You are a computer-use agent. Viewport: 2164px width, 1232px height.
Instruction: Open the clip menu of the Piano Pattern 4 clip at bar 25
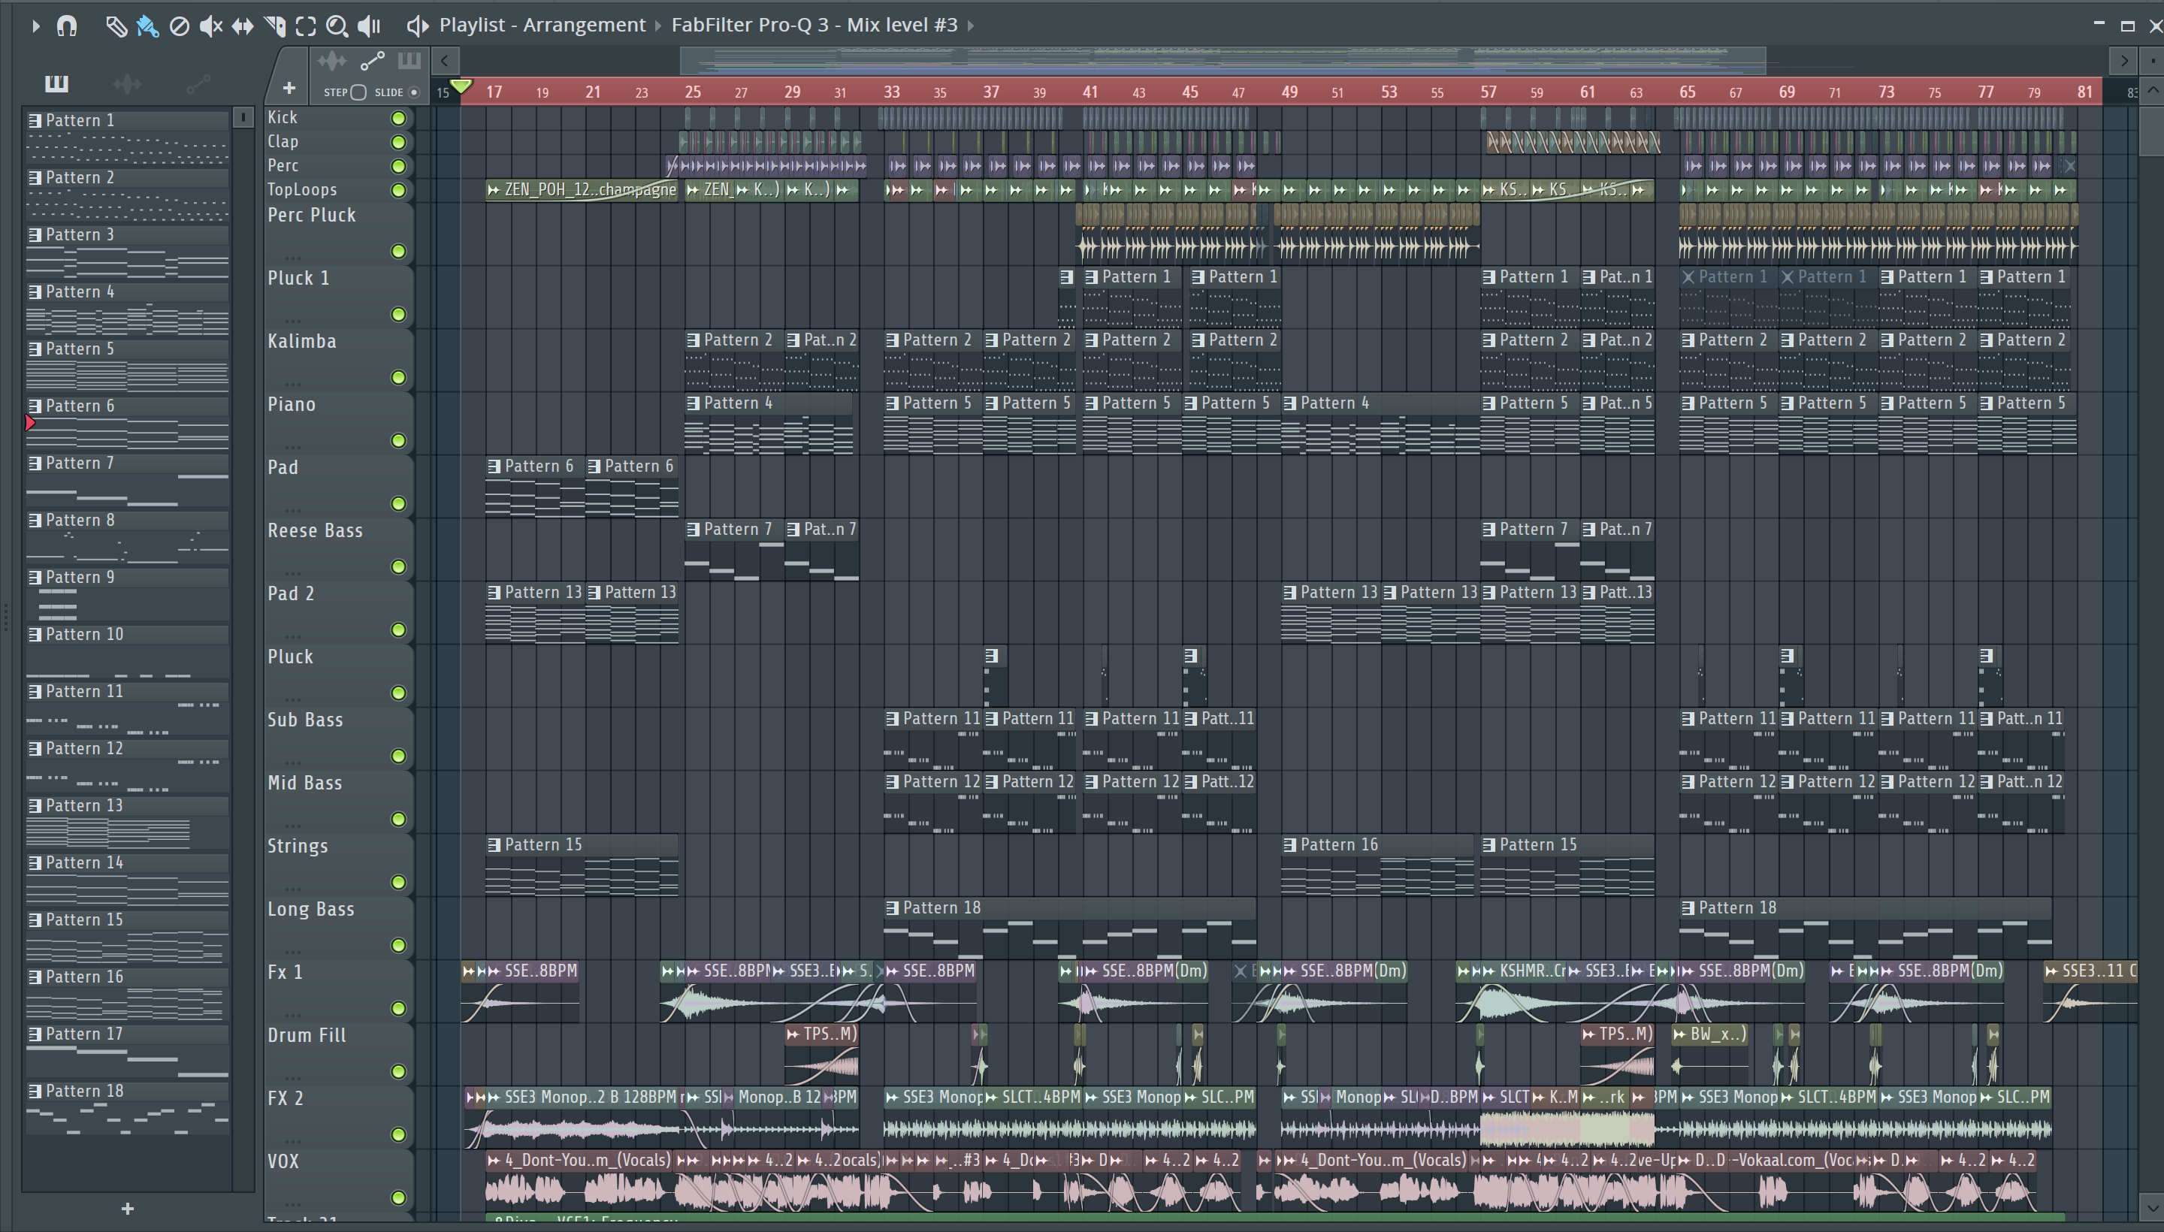[x=693, y=403]
